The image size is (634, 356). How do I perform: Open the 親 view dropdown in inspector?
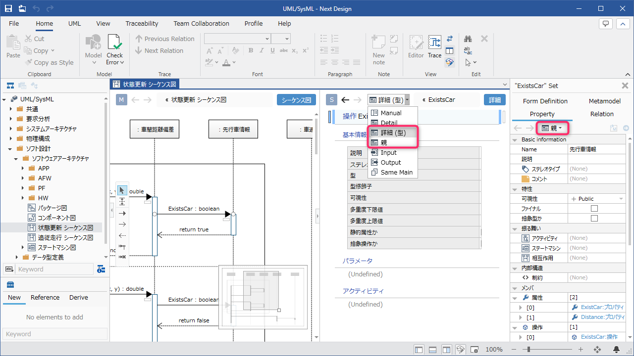pyautogui.click(x=552, y=128)
